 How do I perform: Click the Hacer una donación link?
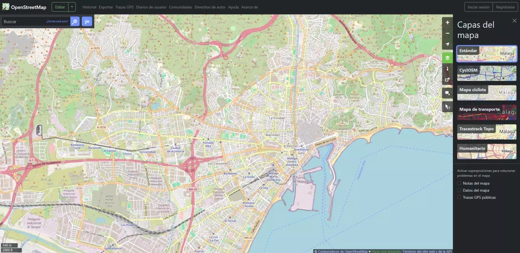point(386,251)
